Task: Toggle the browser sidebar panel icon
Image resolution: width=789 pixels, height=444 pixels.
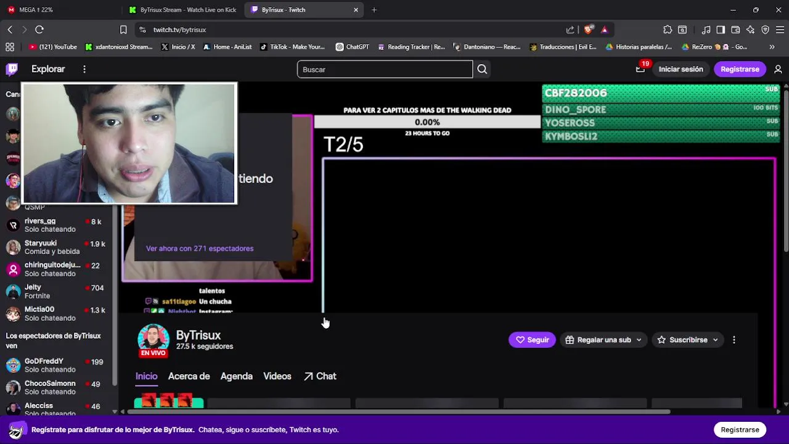Action: coord(721,30)
